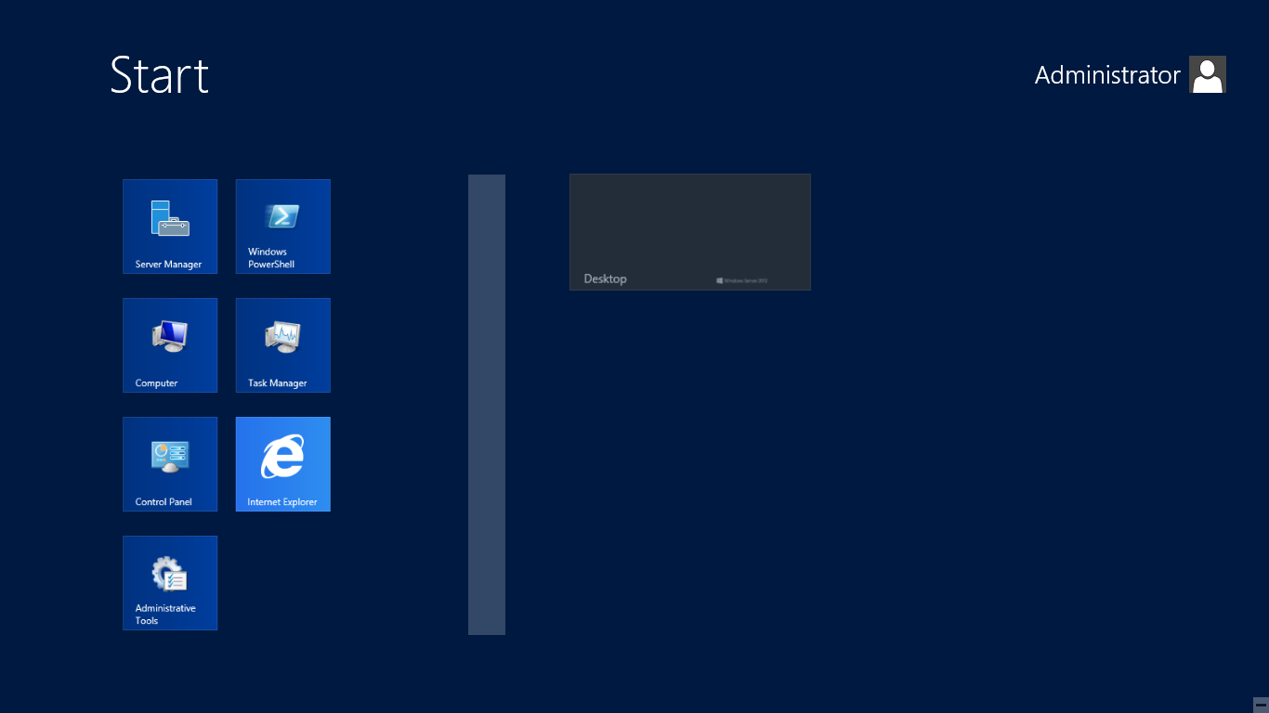This screenshot has height=713, width=1269.
Task: Click the zoom-out minus button
Action: point(1261,705)
